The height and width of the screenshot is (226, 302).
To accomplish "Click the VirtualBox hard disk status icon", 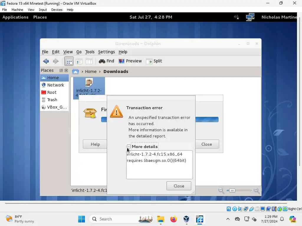I will 229,209.
